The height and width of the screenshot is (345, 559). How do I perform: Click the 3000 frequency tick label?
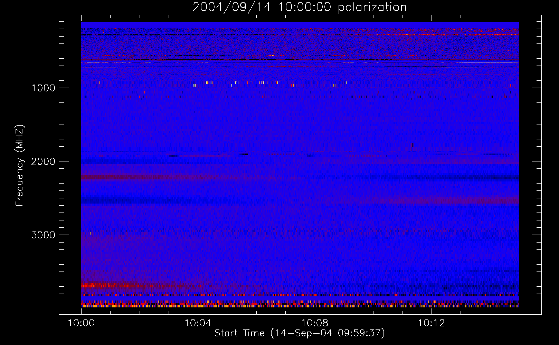pyautogui.click(x=43, y=235)
